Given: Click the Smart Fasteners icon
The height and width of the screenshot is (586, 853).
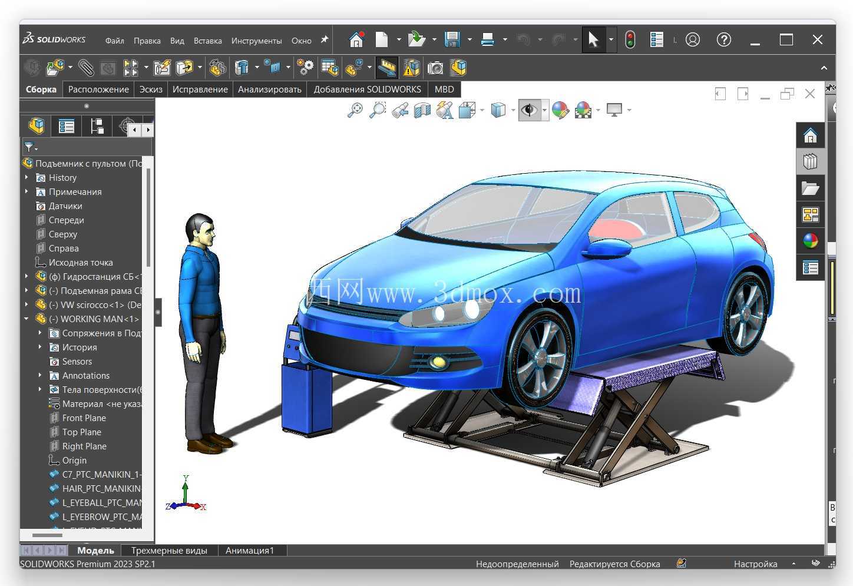Looking at the screenshot, I should tap(162, 68).
